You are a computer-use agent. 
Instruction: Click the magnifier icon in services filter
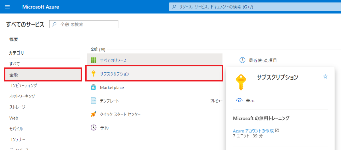pos(55,24)
